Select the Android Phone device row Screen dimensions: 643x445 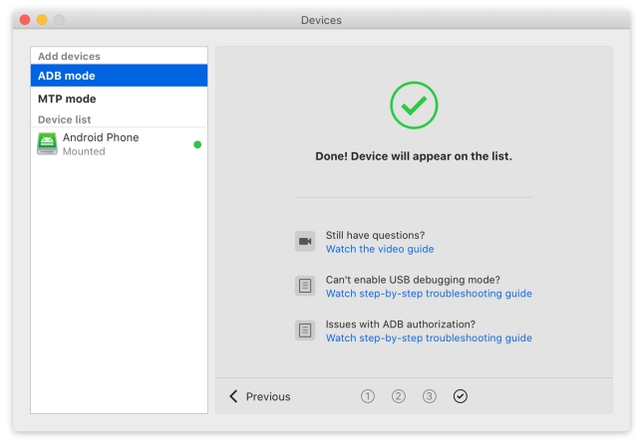point(119,144)
